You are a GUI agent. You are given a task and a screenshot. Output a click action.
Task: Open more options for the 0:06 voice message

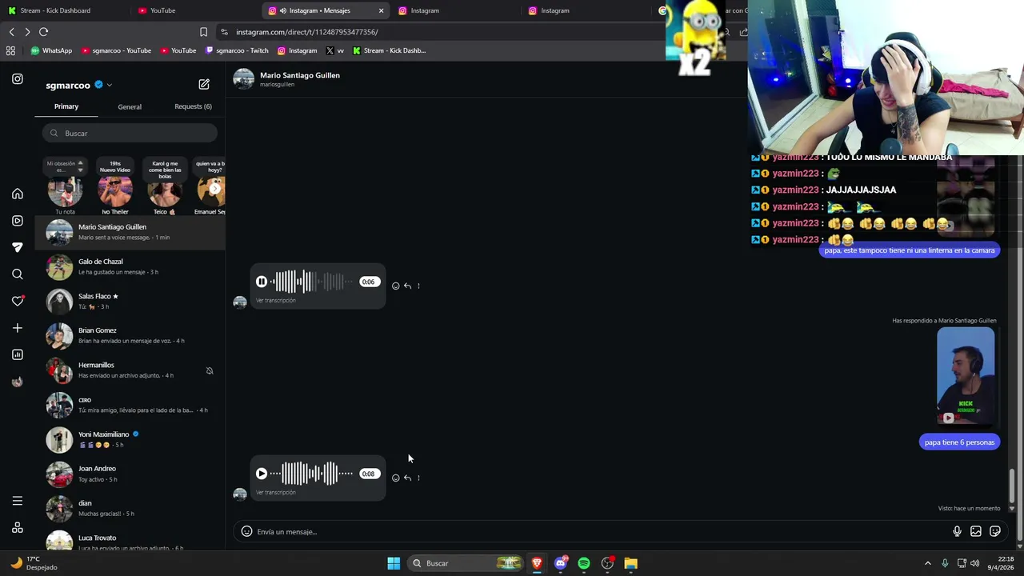(x=418, y=286)
